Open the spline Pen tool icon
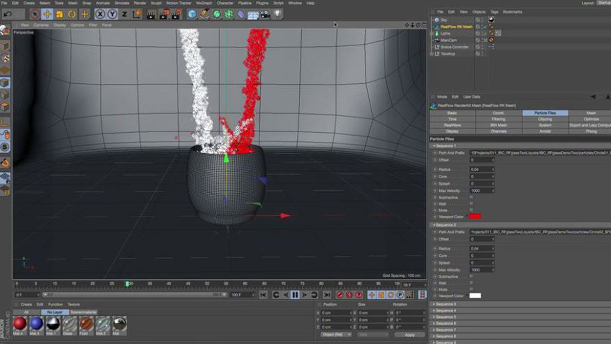Image resolution: width=611 pixels, height=344 pixels. click(204, 14)
